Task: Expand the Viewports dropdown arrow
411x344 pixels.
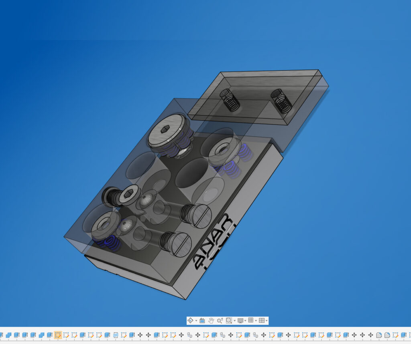Action: 267,321
